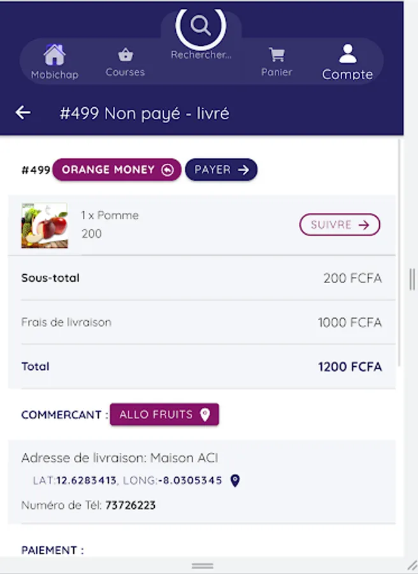Open the Mobichap home icon

click(55, 55)
